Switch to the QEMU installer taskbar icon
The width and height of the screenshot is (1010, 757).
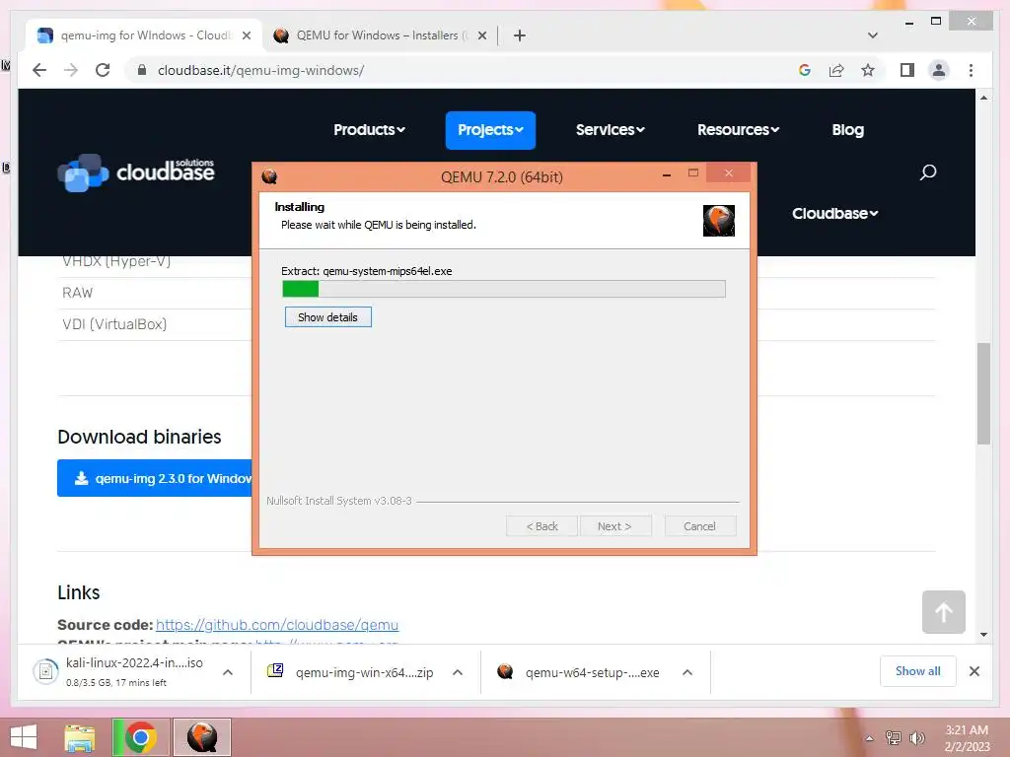(x=202, y=737)
